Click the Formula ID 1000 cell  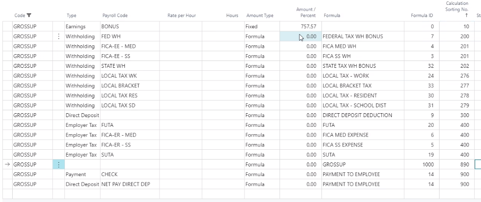421,164
